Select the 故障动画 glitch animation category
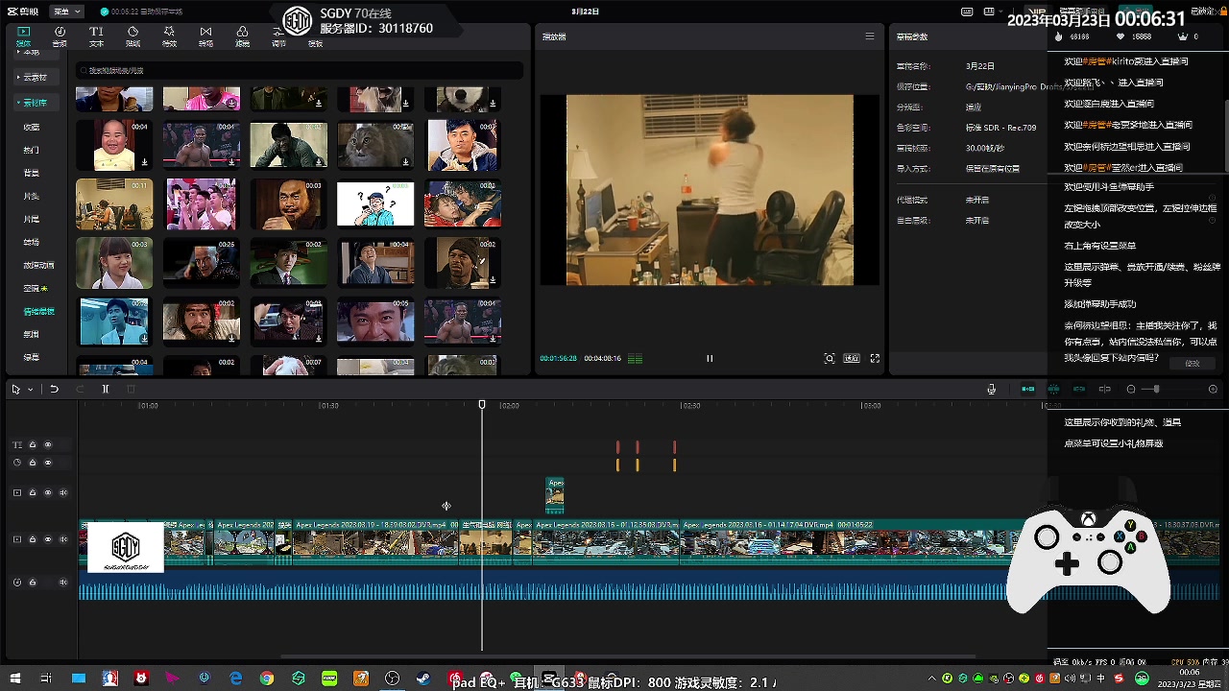Screen dimensions: 1229x691 [38, 265]
